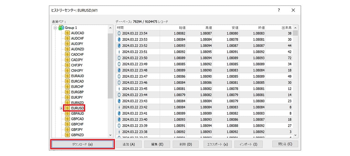
Task: Click candlestick icon for 23:54 record
Action: tap(119, 33)
